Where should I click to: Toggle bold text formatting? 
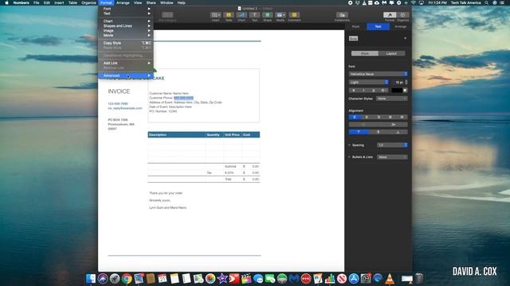(x=354, y=91)
